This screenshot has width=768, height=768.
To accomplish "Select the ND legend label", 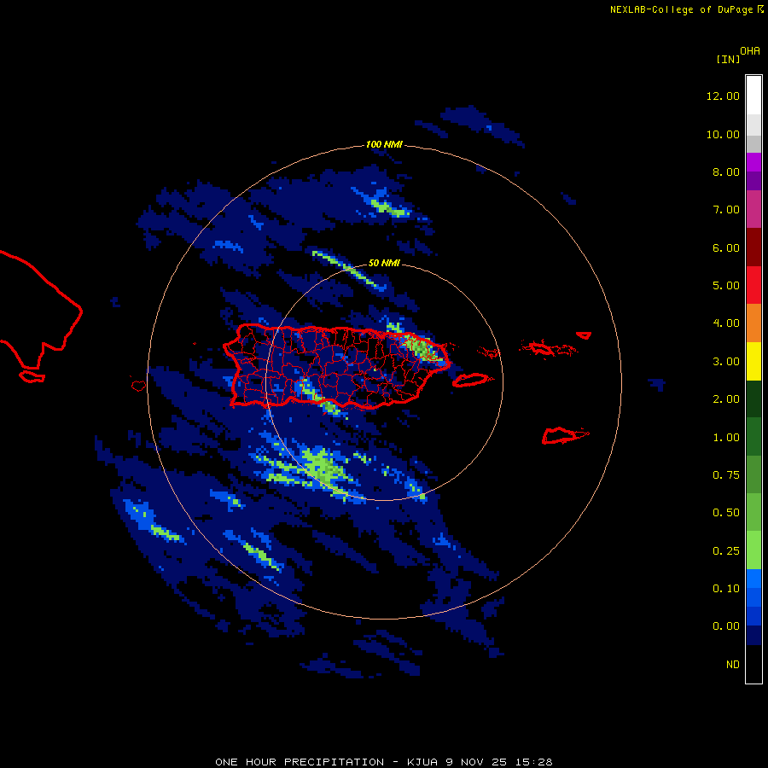I will tap(733, 665).
